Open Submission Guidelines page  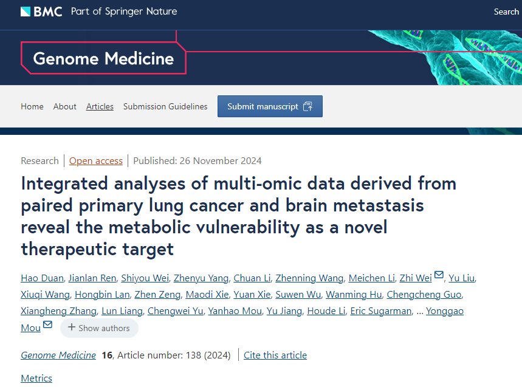click(x=165, y=106)
